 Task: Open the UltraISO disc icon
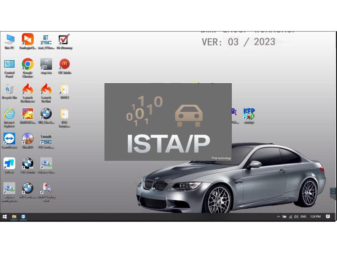click(x=28, y=139)
